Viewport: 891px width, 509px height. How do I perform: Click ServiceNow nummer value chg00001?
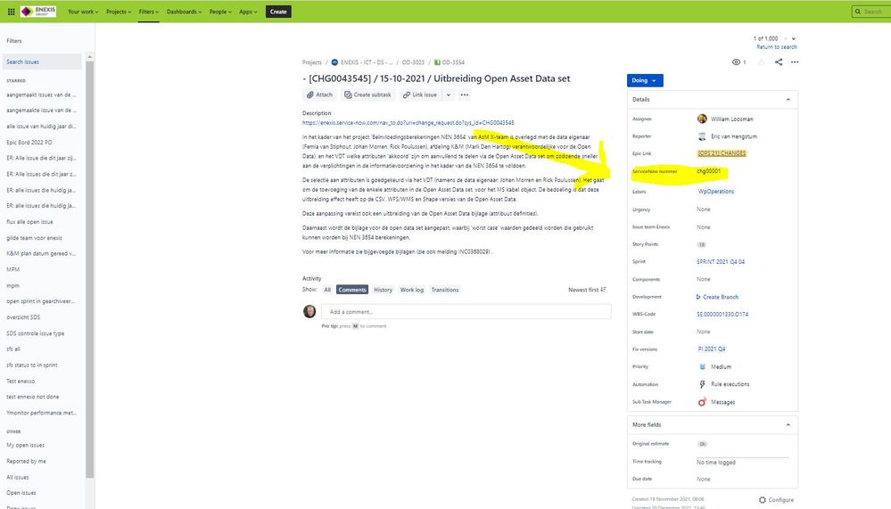click(708, 171)
